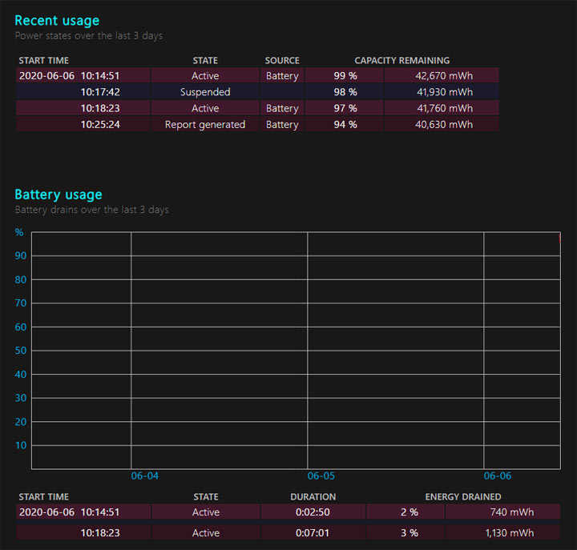Click the ENERGY DRAINED column header

463,496
